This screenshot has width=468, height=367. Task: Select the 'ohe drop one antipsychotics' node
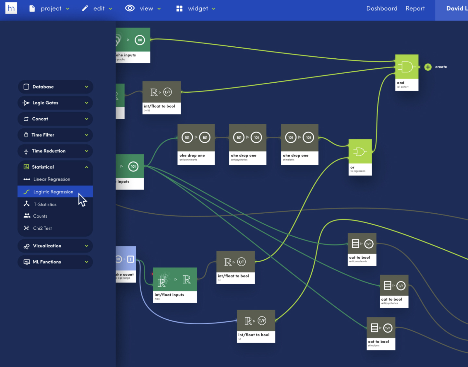click(x=248, y=145)
